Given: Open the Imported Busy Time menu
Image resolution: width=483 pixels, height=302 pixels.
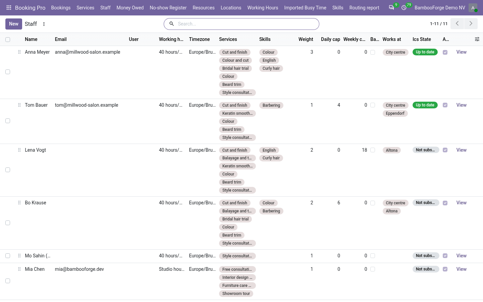Looking at the screenshot, I should pos(305,8).
